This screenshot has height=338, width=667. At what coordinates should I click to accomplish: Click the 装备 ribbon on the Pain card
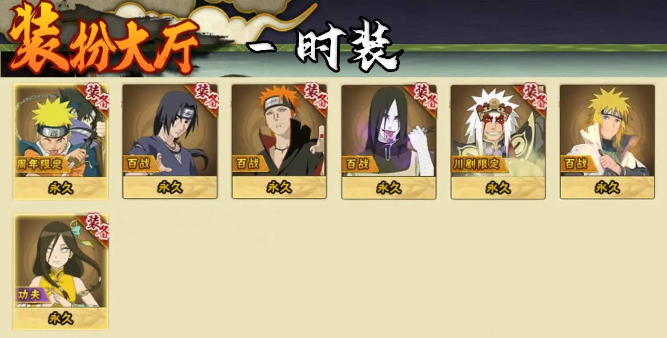coord(313,96)
